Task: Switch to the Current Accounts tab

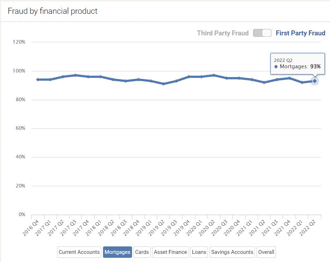Action: click(79, 252)
